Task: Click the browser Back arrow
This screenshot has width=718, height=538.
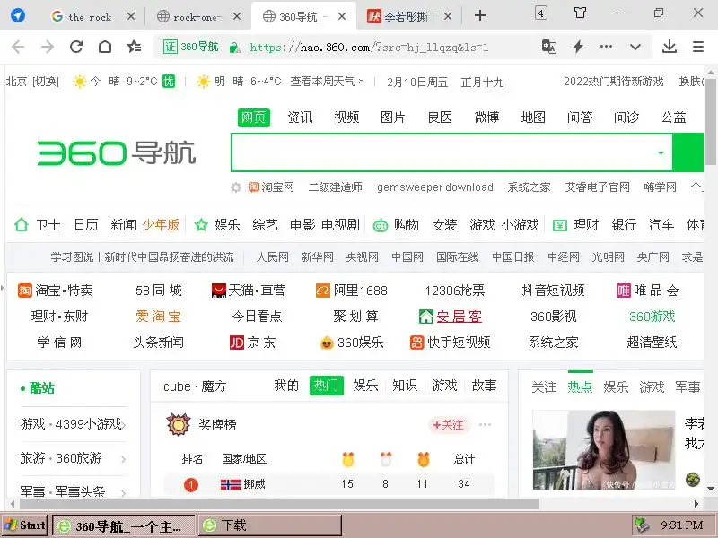Action: click(x=18, y=47)
